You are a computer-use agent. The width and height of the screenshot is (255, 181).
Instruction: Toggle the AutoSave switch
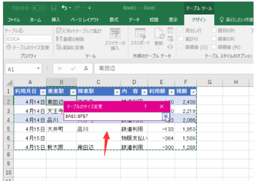(x=38, y=8)
